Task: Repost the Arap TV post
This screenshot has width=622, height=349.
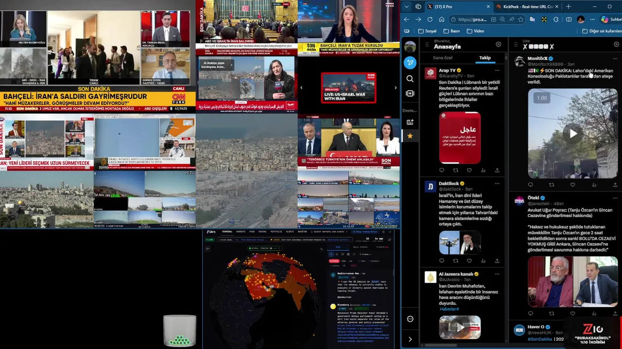Action: click(x=455, y=170)
